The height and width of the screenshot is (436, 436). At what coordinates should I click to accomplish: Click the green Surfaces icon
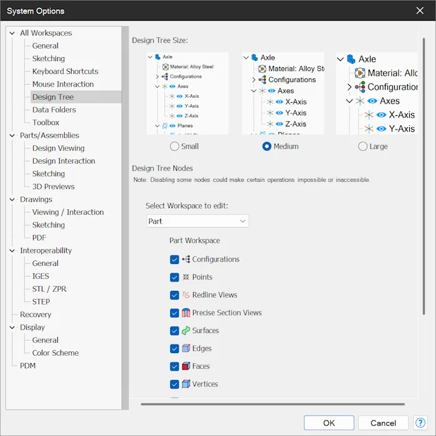click(186, 330)
